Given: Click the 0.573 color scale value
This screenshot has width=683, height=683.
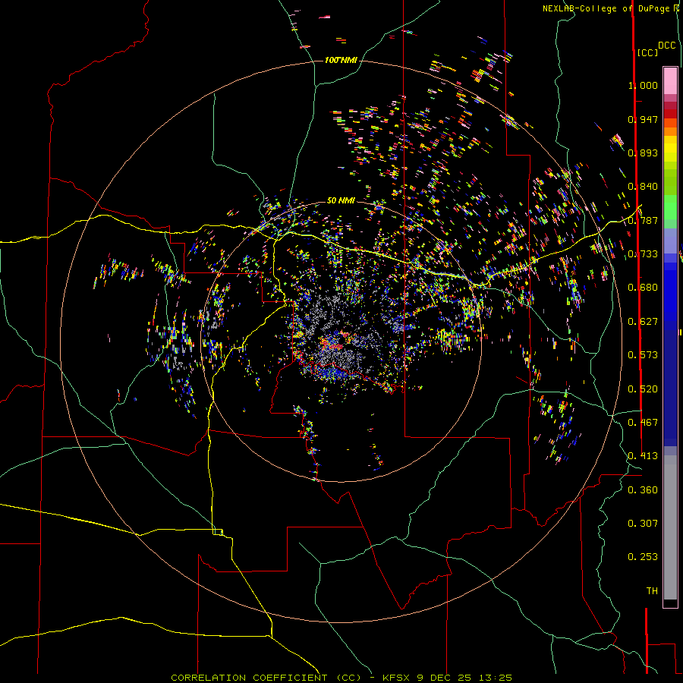Looking at the screenshot, I should coord(643,355).
